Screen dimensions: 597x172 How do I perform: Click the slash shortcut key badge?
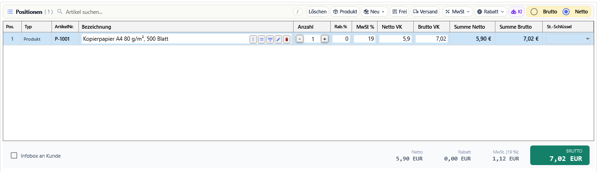298,12
